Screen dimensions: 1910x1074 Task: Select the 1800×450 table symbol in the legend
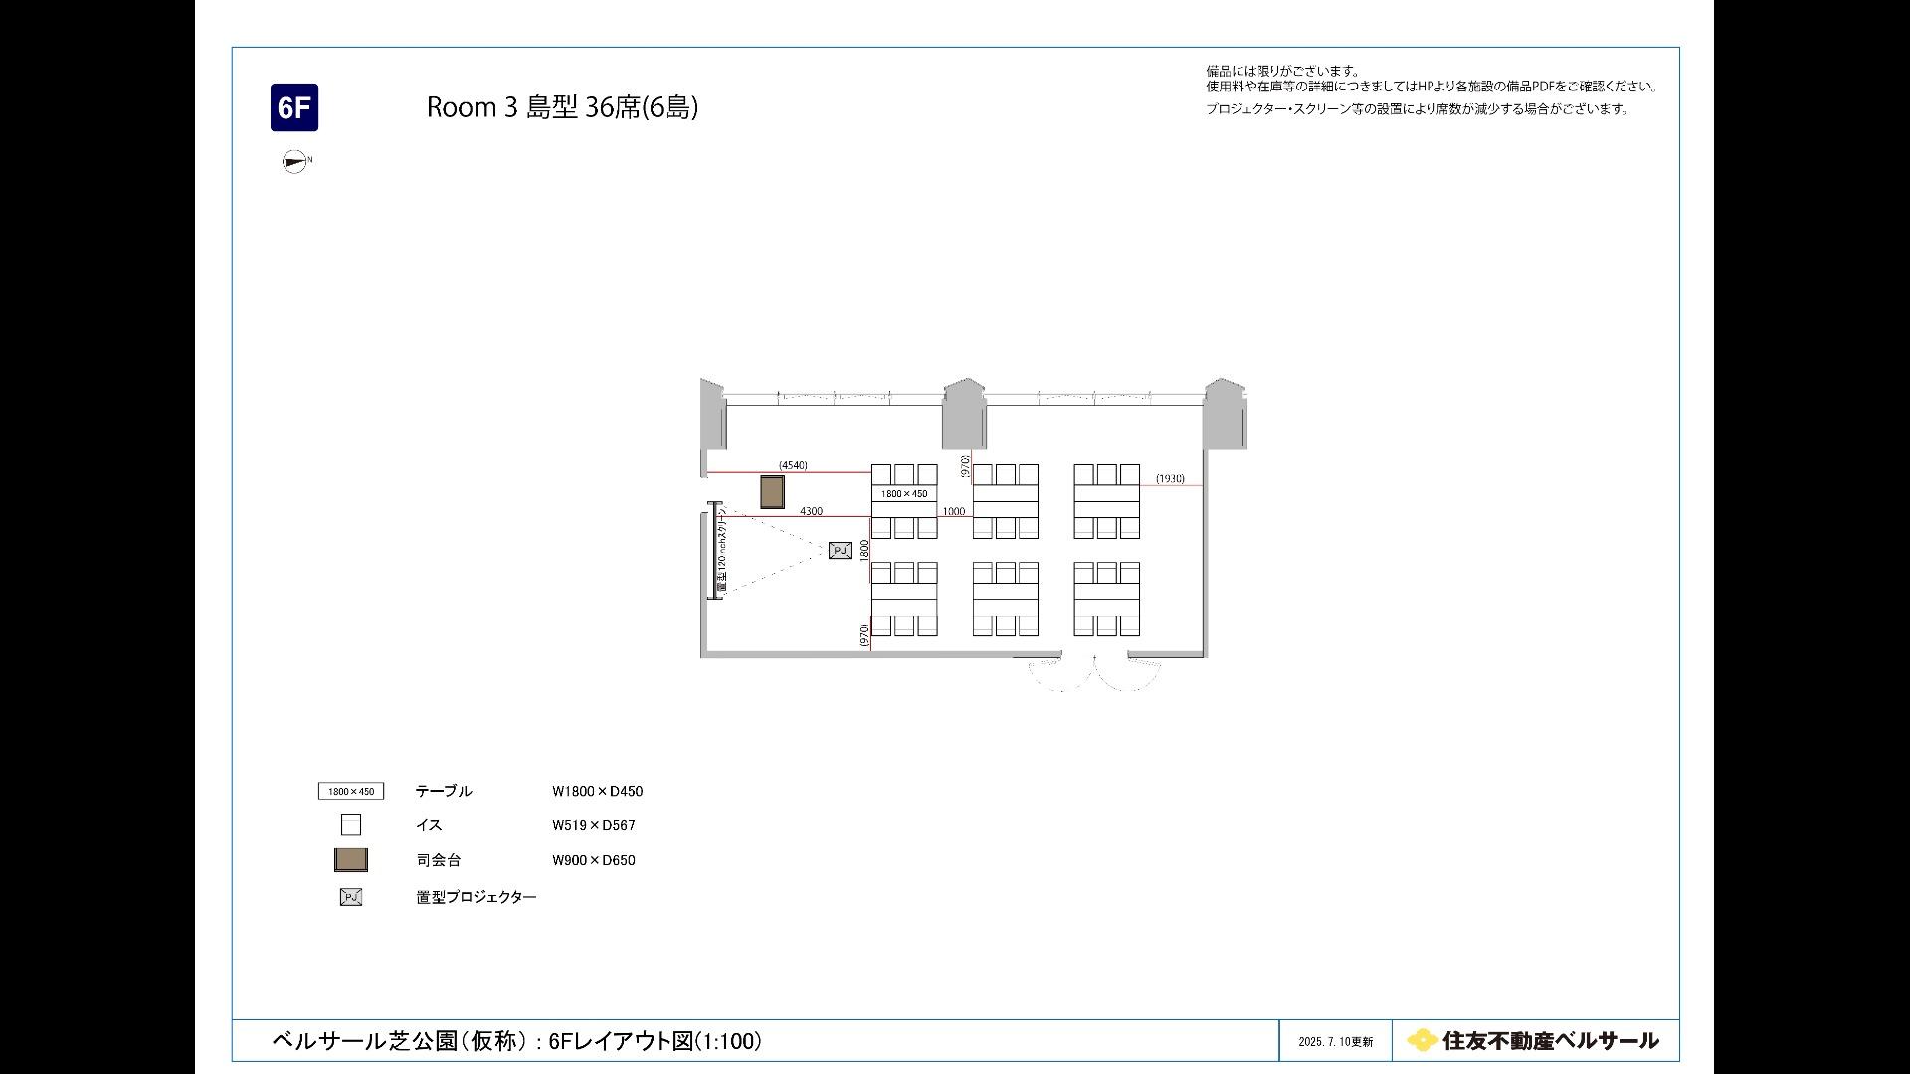click(x=349, y=791)
